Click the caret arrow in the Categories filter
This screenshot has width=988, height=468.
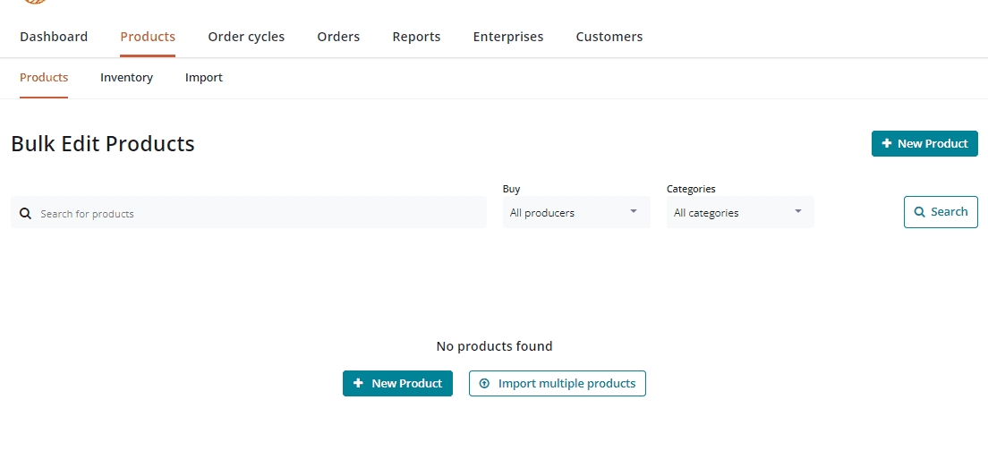798,212
